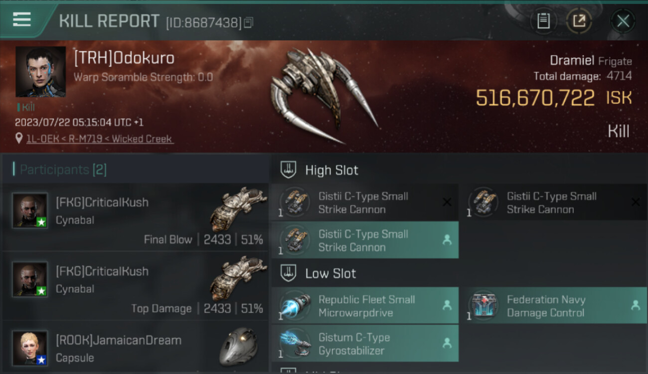Viewport: 648px width, 374px height.
Task: Collapse the Low Slot section
Action: (318, 273)
